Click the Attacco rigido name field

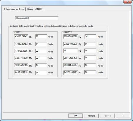[37, 18]
